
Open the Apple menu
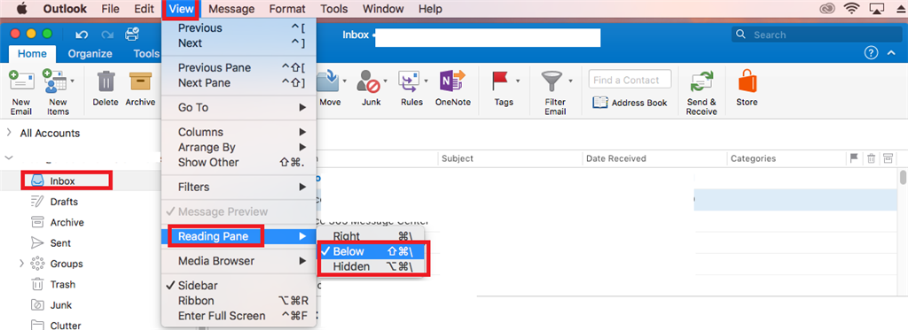(x=22, y=9)
